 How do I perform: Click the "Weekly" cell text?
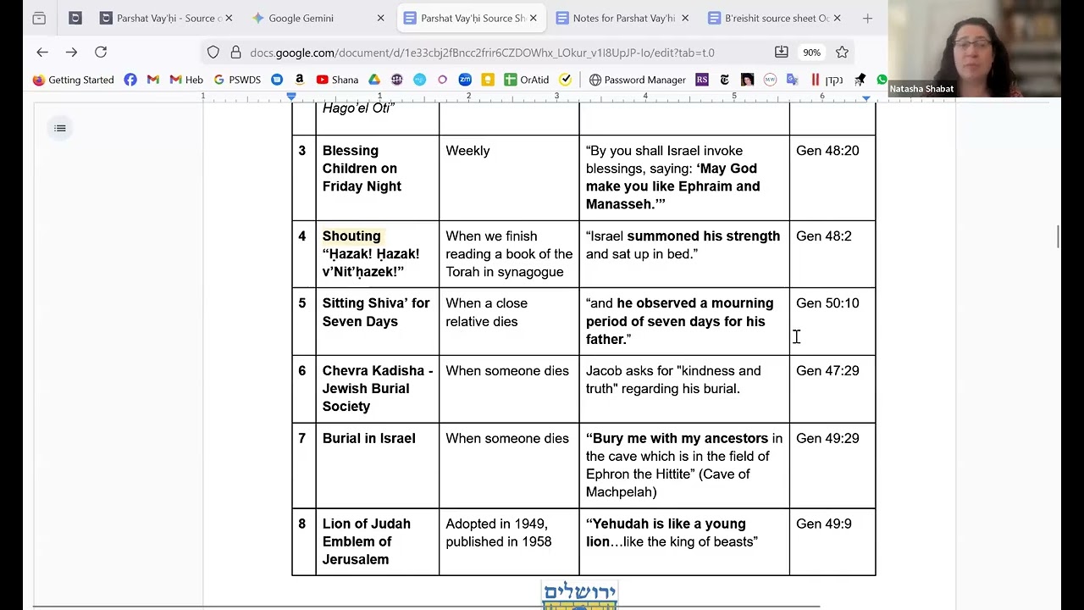(467, 151)
